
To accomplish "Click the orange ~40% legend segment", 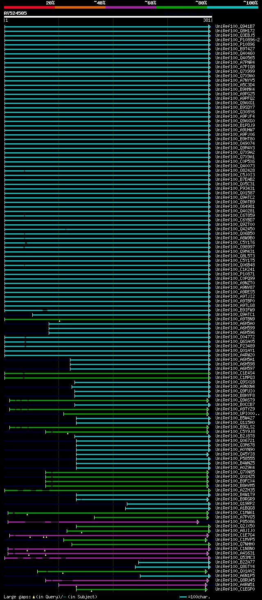I will click(80, 7).
